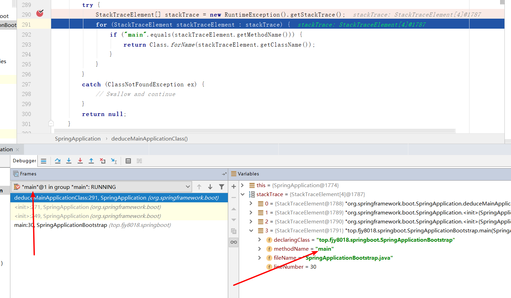Viewport: 511px width, 298px height.
Task: Click the New Watch plus icon
Action: 234,187
